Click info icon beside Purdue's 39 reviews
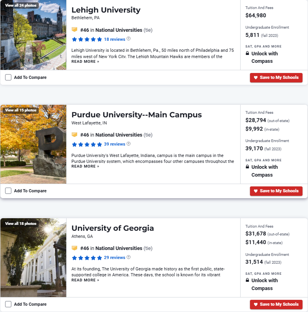The width and height of the screenshot is (308, 312). 129,144
